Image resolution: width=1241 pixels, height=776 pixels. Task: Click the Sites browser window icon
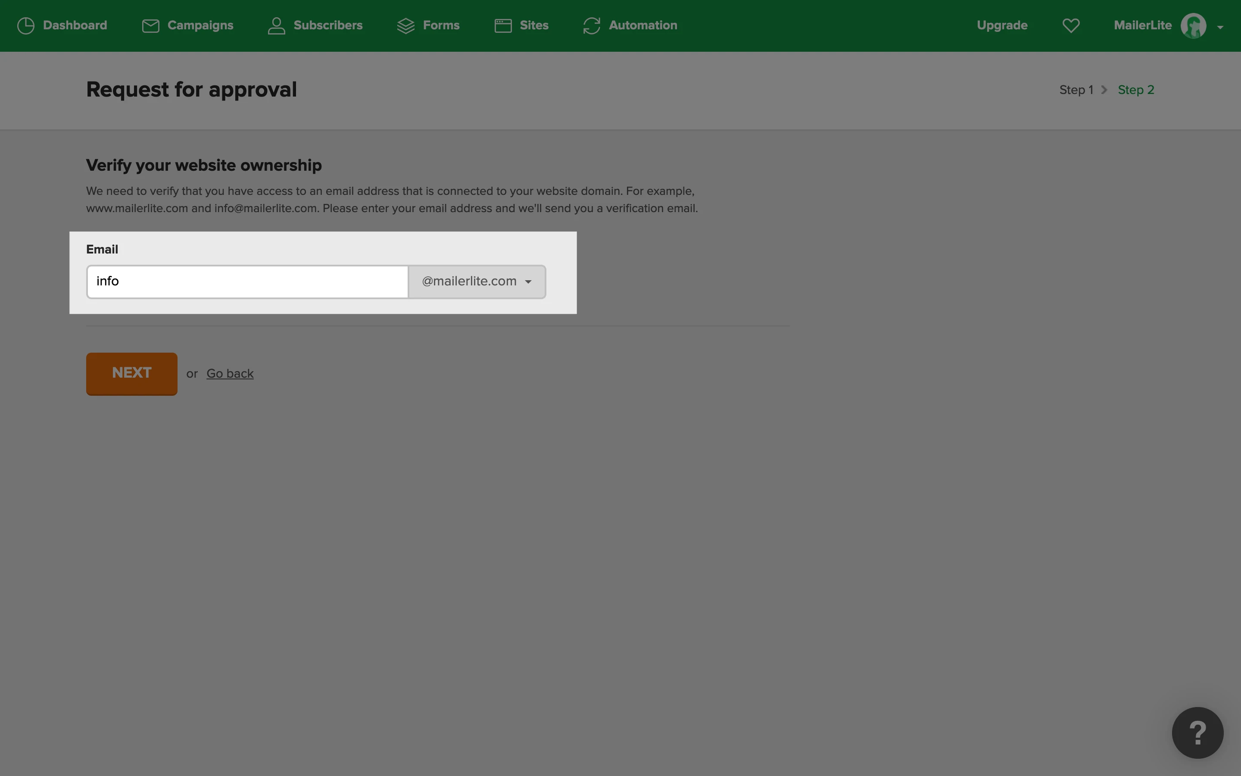coord(502,26)
